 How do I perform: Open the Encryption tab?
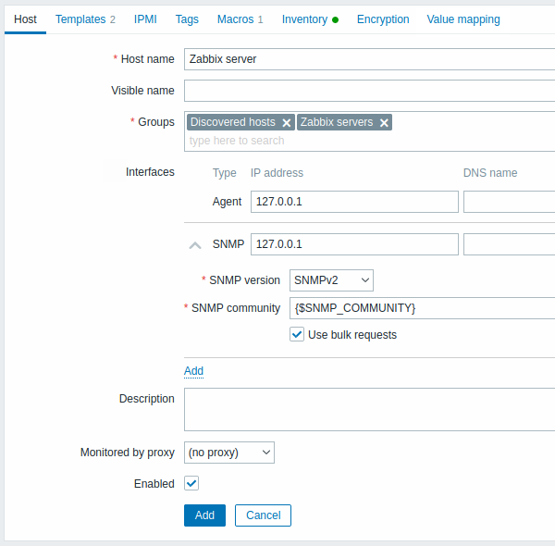pos(383,19)
